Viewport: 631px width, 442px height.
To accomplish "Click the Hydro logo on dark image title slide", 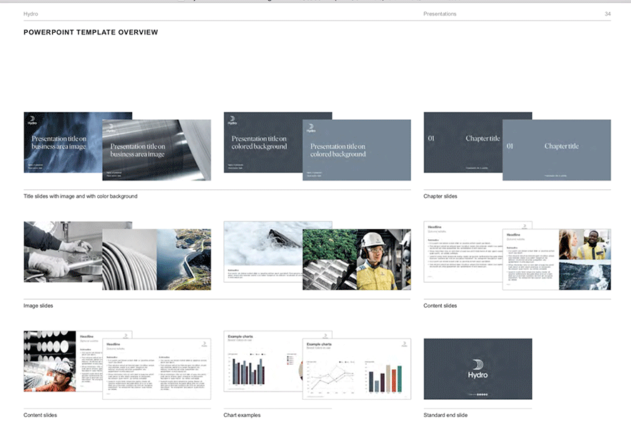I will [31, 121].
